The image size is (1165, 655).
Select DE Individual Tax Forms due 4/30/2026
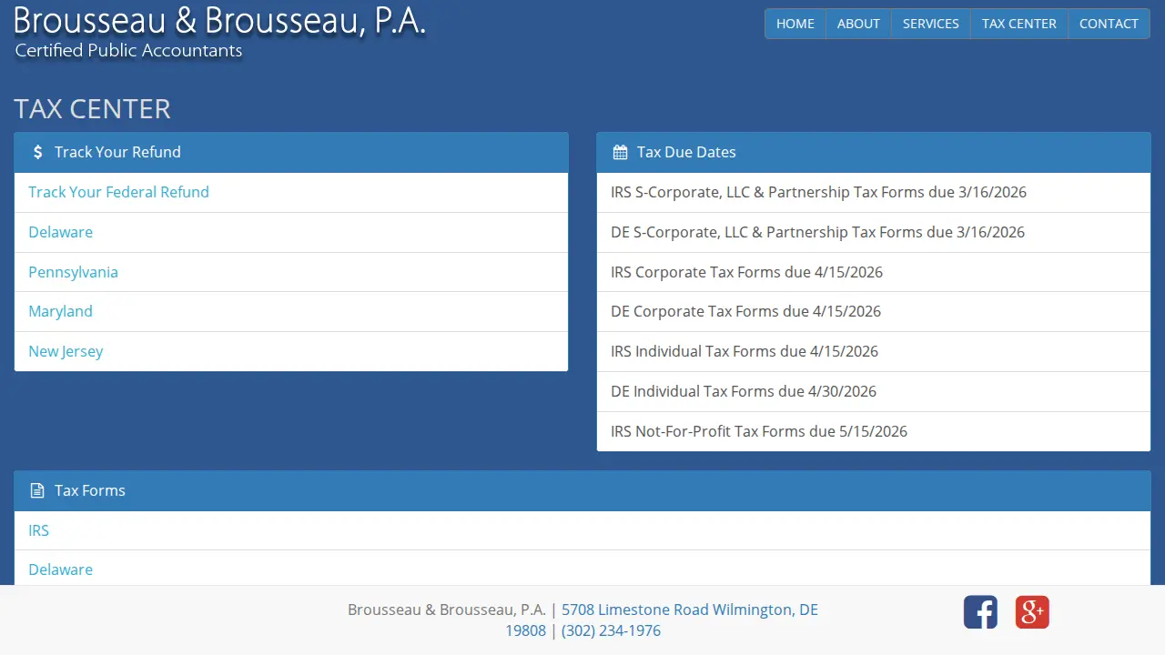click(874, 391)
